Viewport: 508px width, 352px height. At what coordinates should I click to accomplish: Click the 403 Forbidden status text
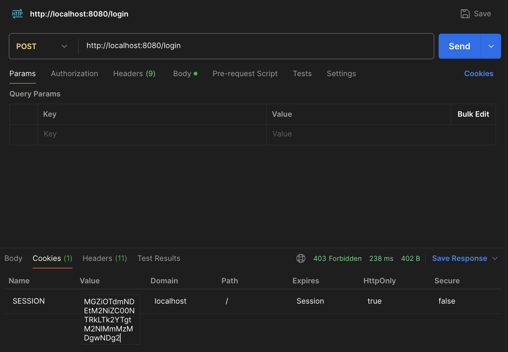tap(337, 258)
